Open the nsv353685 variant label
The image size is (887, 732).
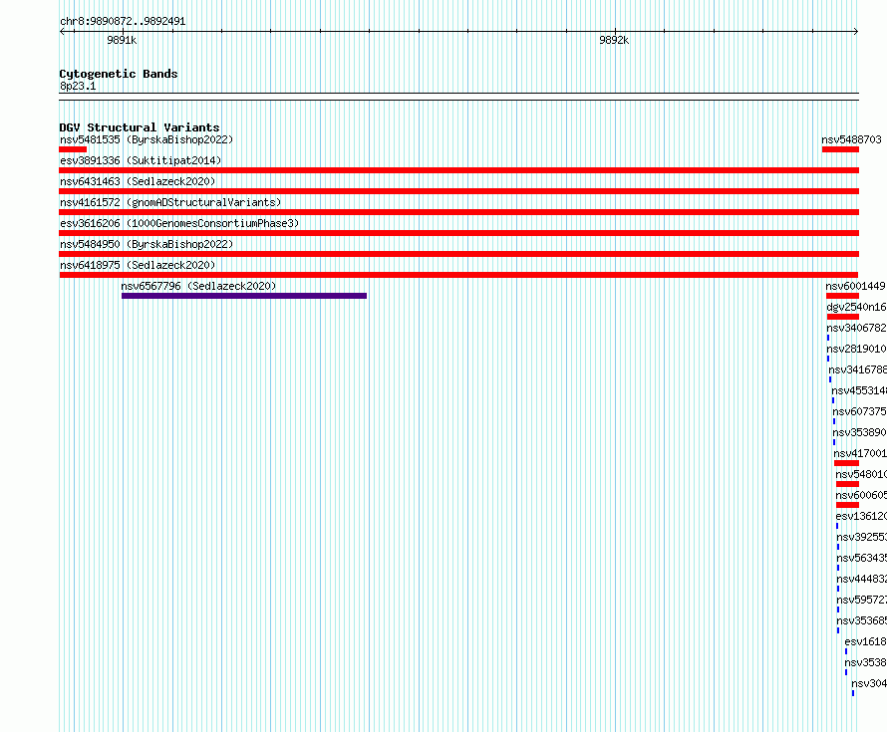pyautogui.click(x=861, y=620)
